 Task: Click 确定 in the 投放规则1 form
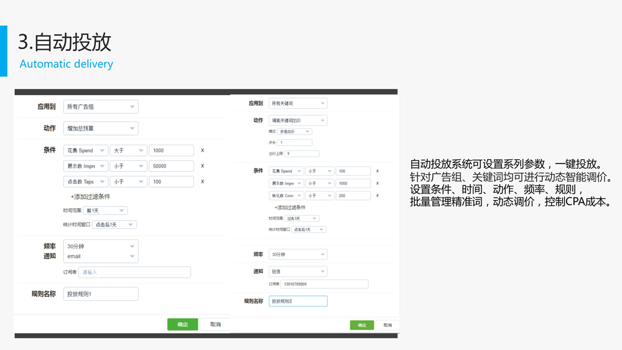[182, 325]
